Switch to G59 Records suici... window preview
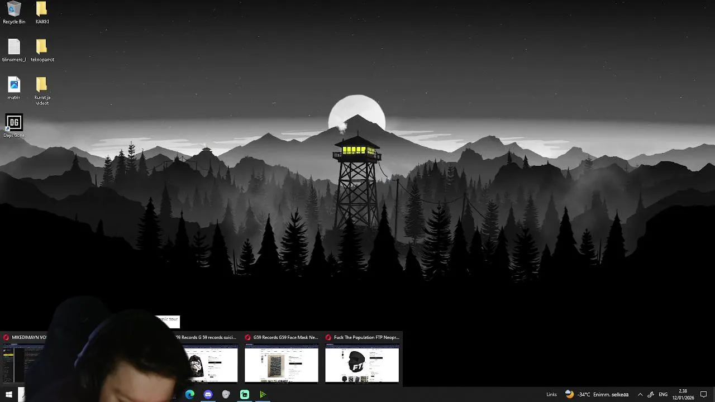This screenshot has width=715, height=402. (208, 358)
